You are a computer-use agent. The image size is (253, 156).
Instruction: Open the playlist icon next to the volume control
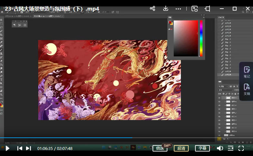coord(230,148)
